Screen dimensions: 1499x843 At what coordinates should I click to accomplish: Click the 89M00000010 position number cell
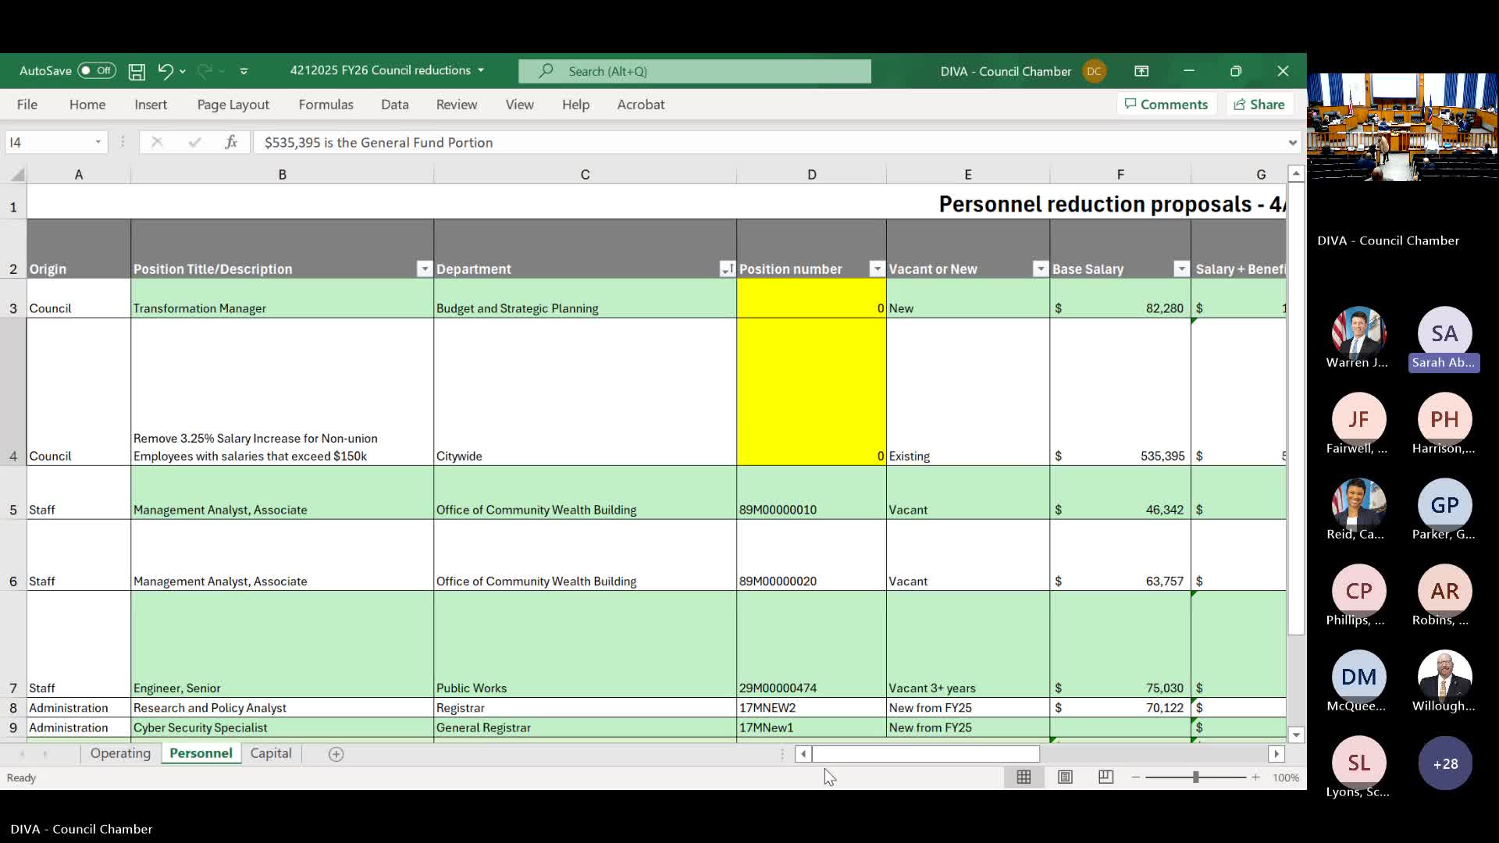coord(811,493)
